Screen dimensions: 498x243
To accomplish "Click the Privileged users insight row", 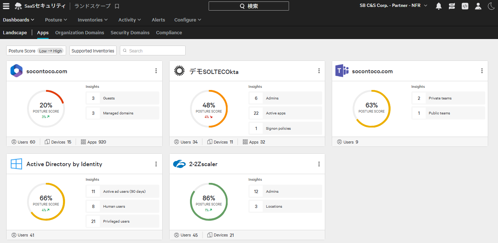I will click(122, 221).
